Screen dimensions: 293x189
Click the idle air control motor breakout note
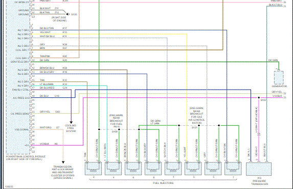click(x=196, y=116)
